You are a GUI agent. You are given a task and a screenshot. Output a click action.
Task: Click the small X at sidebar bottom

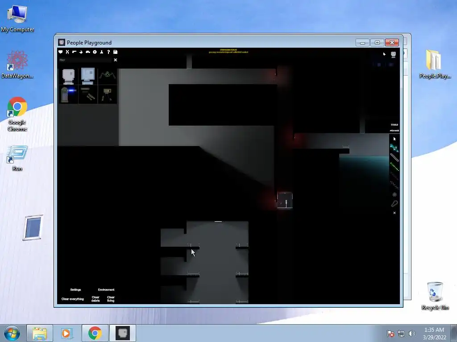click(x=395, y=213)
